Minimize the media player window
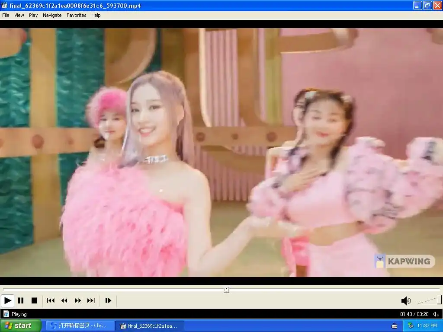Screen dimensions: 443x332 pos(417,5)
